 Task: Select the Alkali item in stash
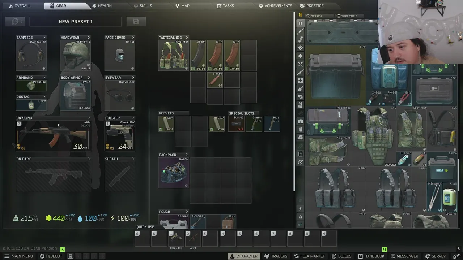click(x=450, y=197)
